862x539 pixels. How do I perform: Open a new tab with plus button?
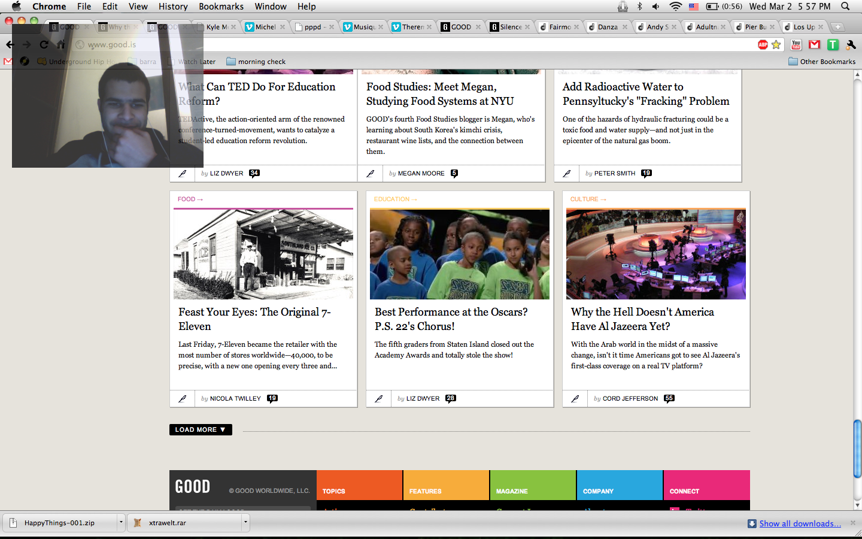click(x=838, y=27)
